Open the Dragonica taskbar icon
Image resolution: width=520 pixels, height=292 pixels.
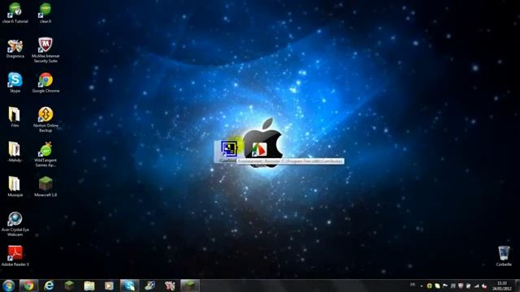170,286
